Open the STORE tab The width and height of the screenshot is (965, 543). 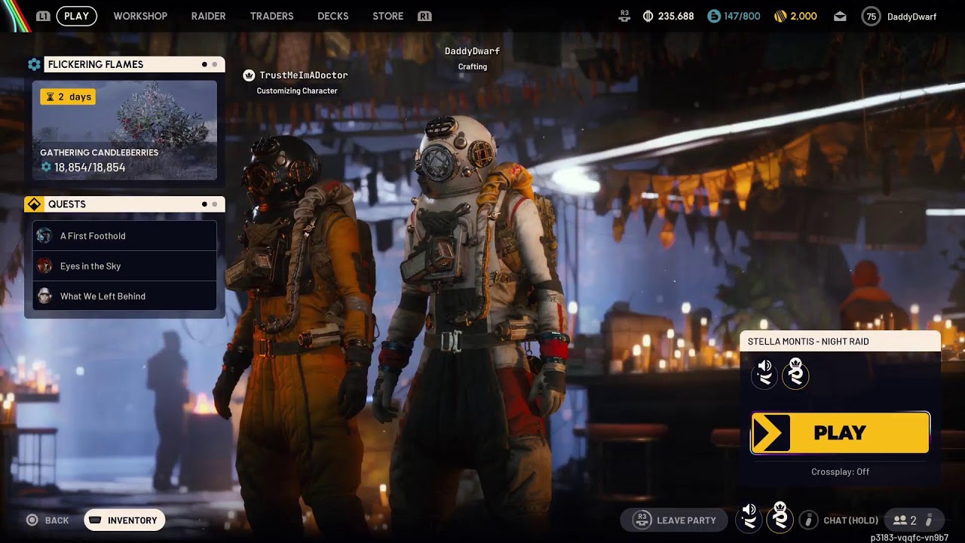coord(388,16)
